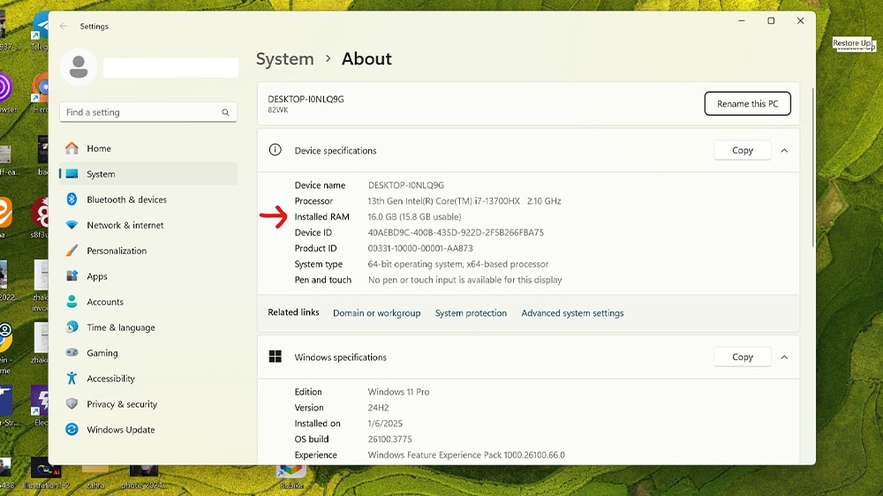Open System protection link
The height and width of the screenshot is (496, 883).
coord(471,313)
